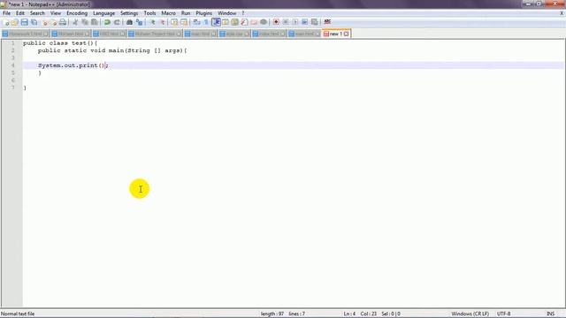Open the user defined language icon
The width and height of the screenshot is (566, 318).
point(226,22)
